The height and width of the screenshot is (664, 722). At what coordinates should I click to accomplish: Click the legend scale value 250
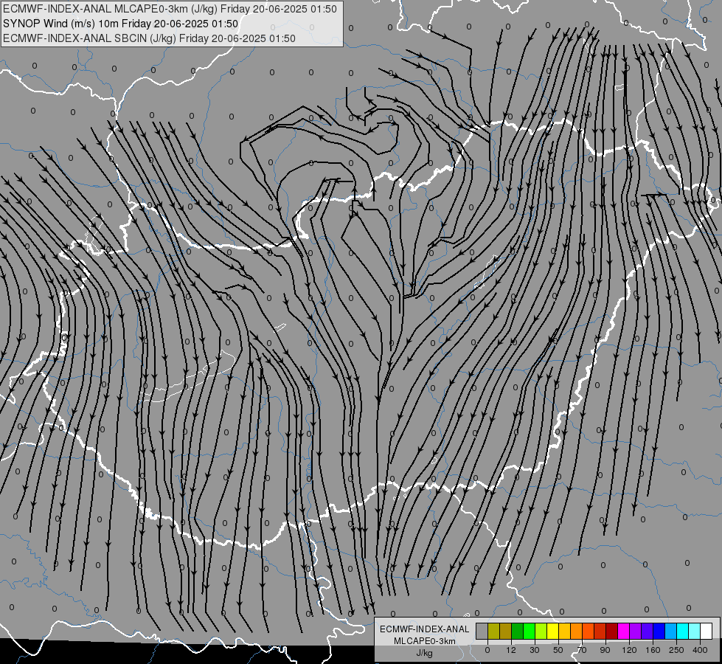pos(676,650)
